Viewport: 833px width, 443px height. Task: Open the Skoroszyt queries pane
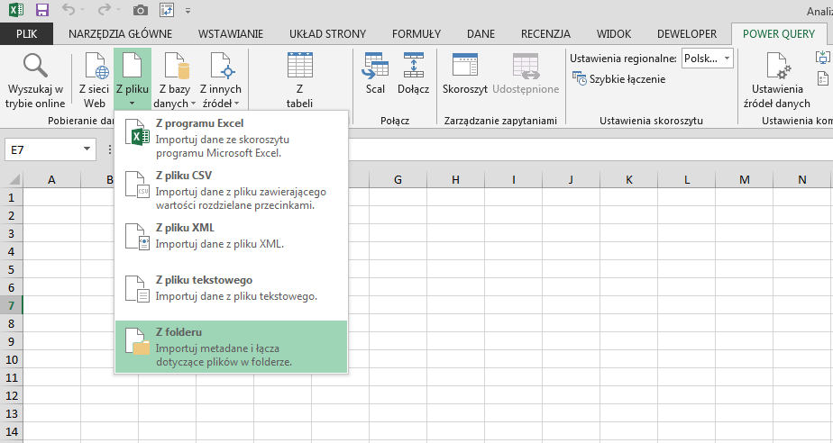pyautogui.click(x=465, y=74)
